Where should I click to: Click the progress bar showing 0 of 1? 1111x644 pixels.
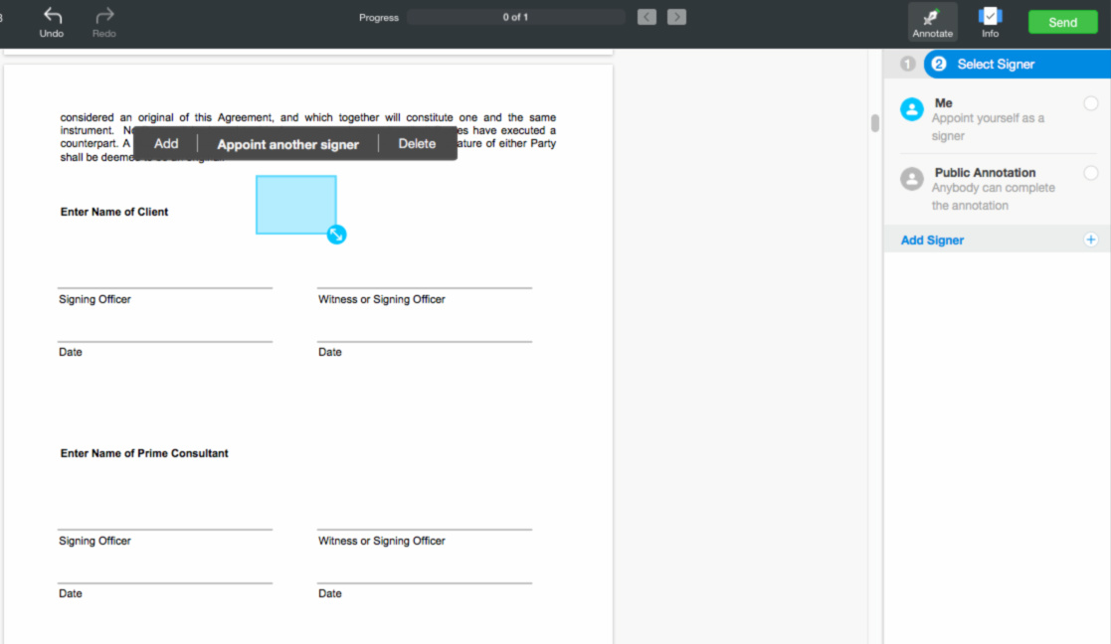pos(516,17)
